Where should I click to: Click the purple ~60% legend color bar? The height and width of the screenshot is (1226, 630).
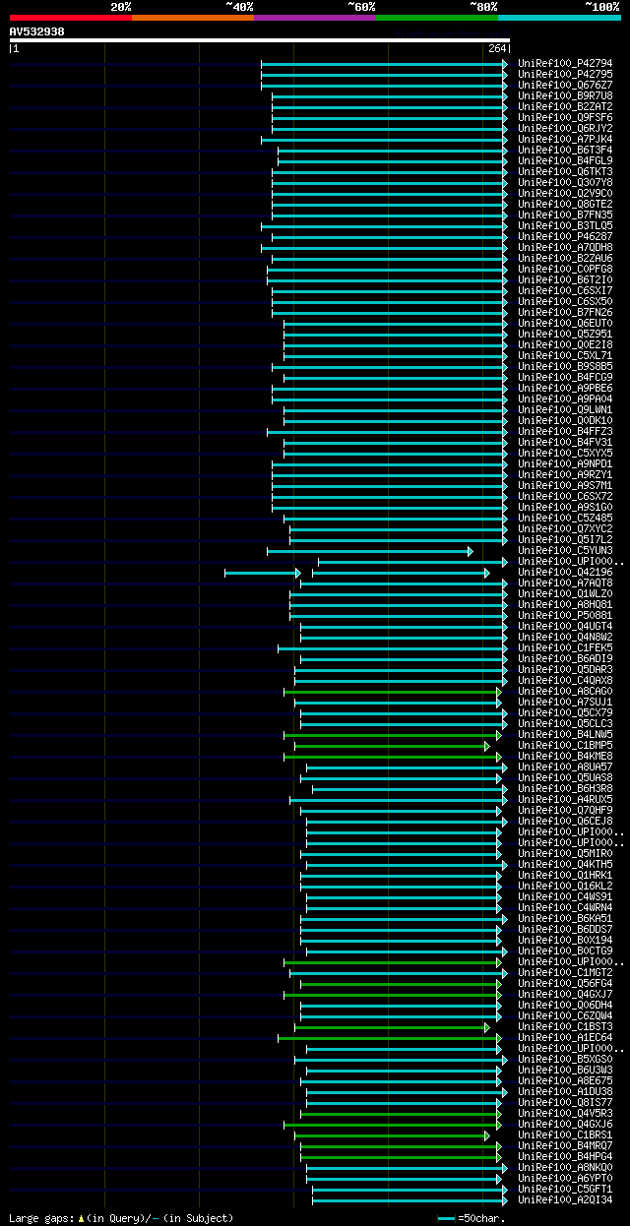315,18
